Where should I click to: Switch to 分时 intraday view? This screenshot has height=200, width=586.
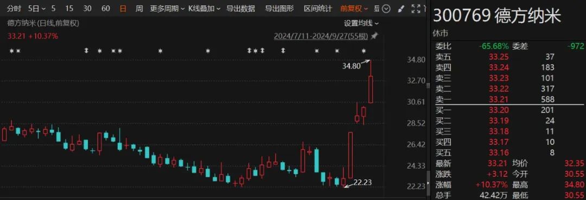(14, 9)
